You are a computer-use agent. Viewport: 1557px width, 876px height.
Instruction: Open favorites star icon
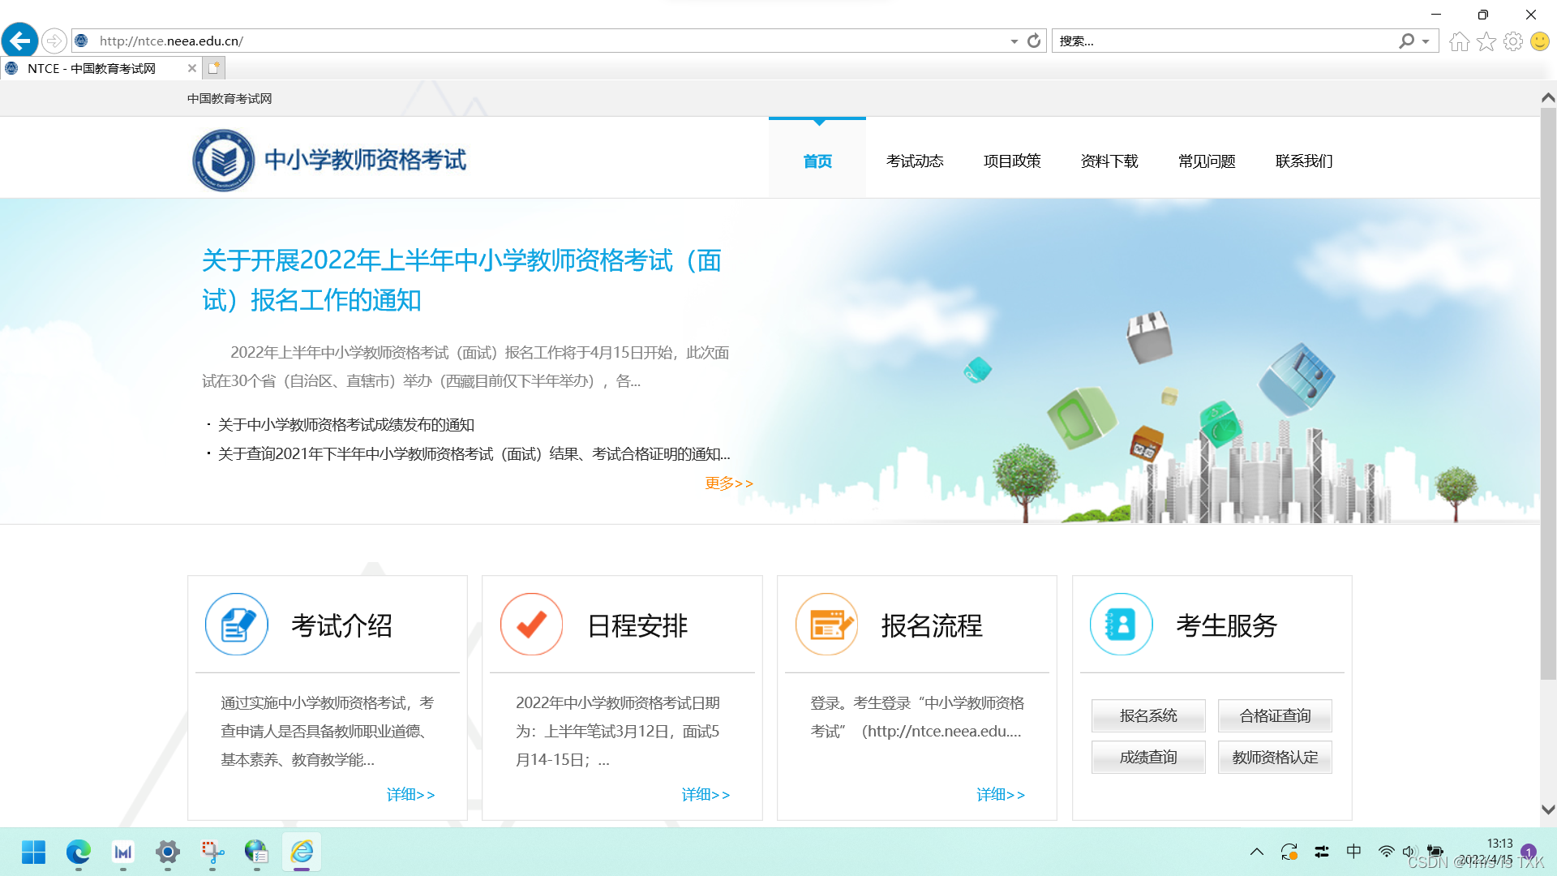[1486, 41]
